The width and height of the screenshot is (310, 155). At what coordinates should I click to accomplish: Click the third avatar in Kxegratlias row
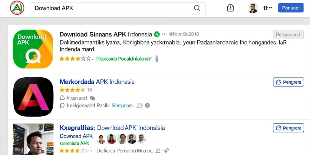[122, 139]
